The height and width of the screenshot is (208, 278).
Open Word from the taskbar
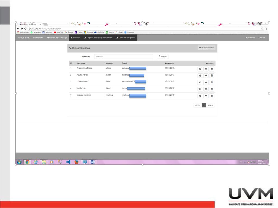pyautogui.click(x=93, y=162)
